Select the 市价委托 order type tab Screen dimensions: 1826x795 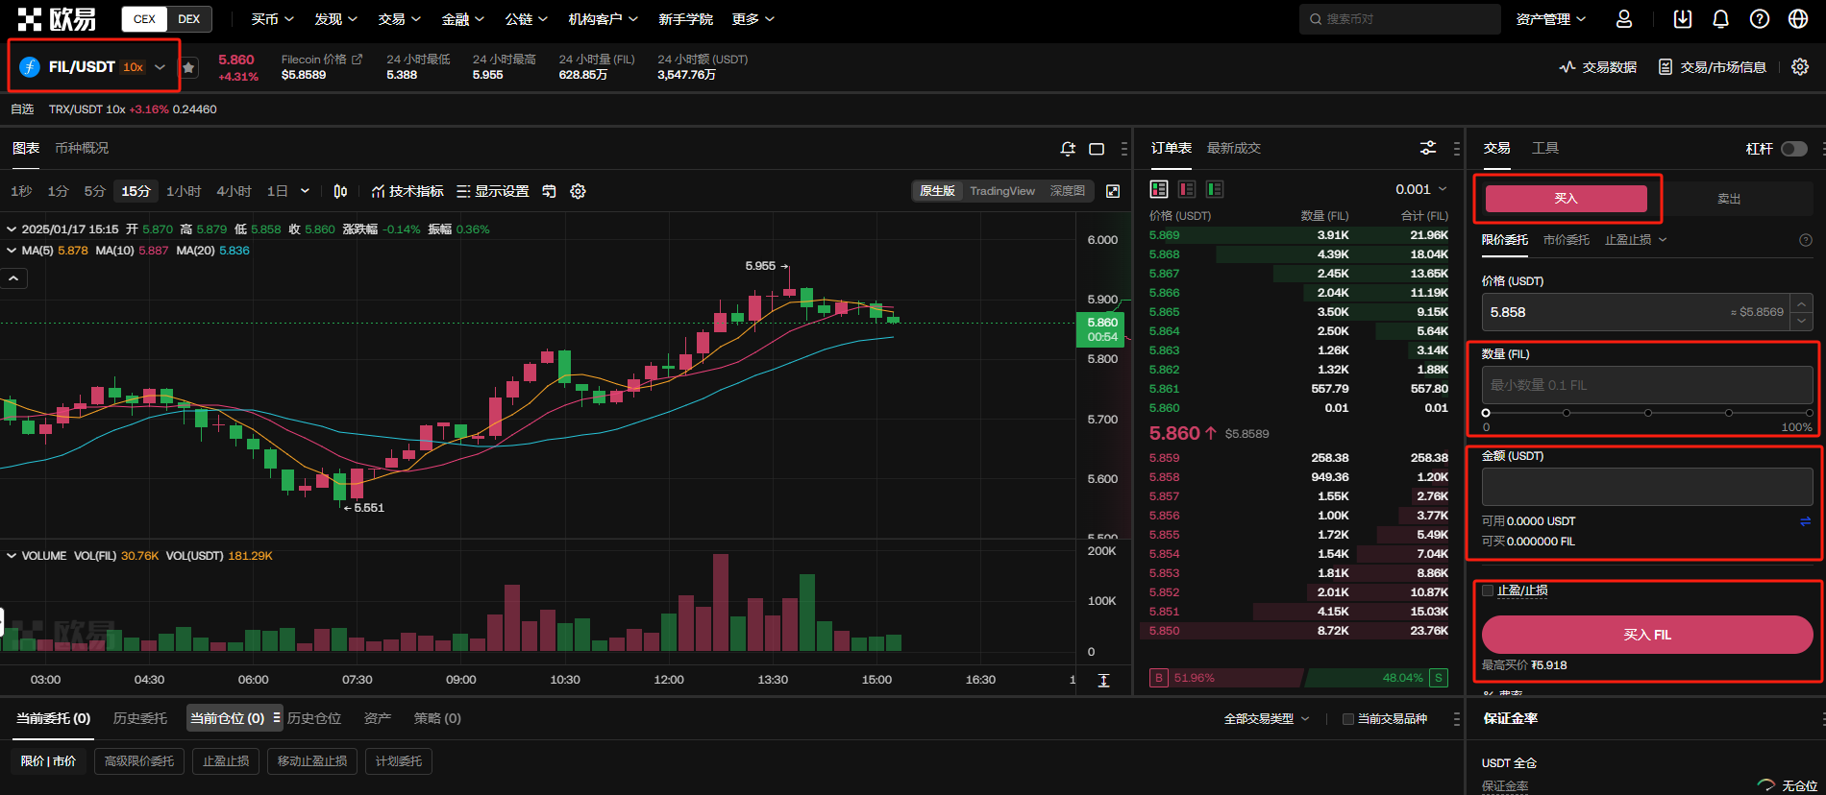click(x=1566, y=240)
